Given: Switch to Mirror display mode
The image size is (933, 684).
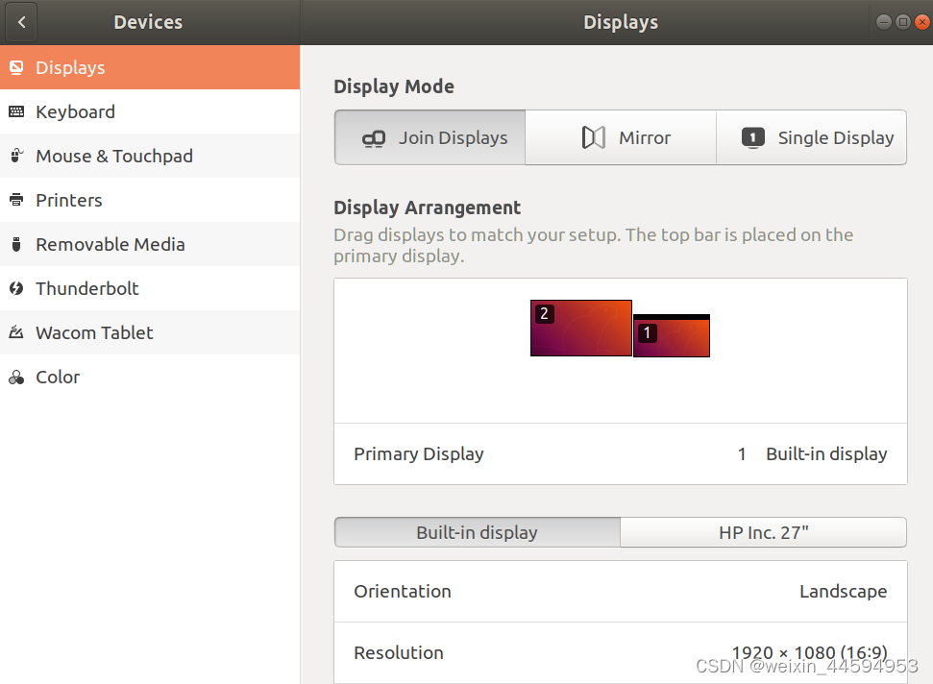Looking at the screenshot, I should pyautogui.click(x=621, y=137).
